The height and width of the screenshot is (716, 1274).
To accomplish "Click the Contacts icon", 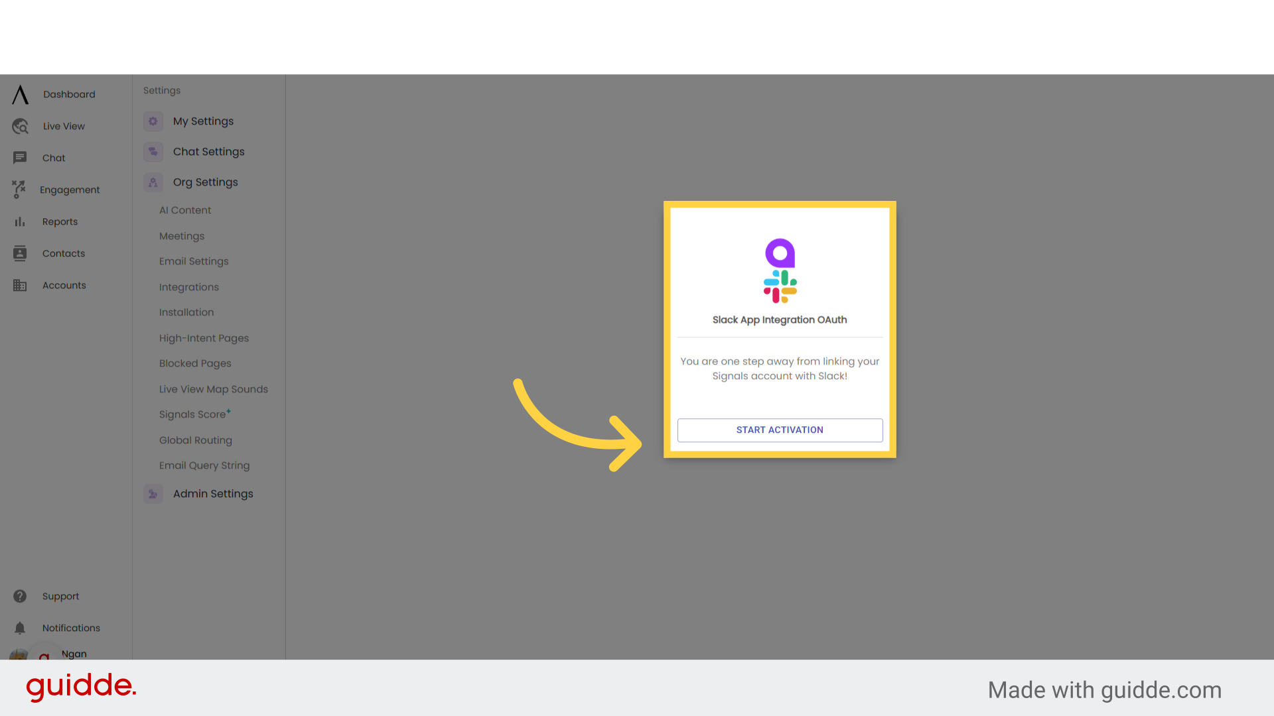I will pyautogui.click(x=20, y=253).
